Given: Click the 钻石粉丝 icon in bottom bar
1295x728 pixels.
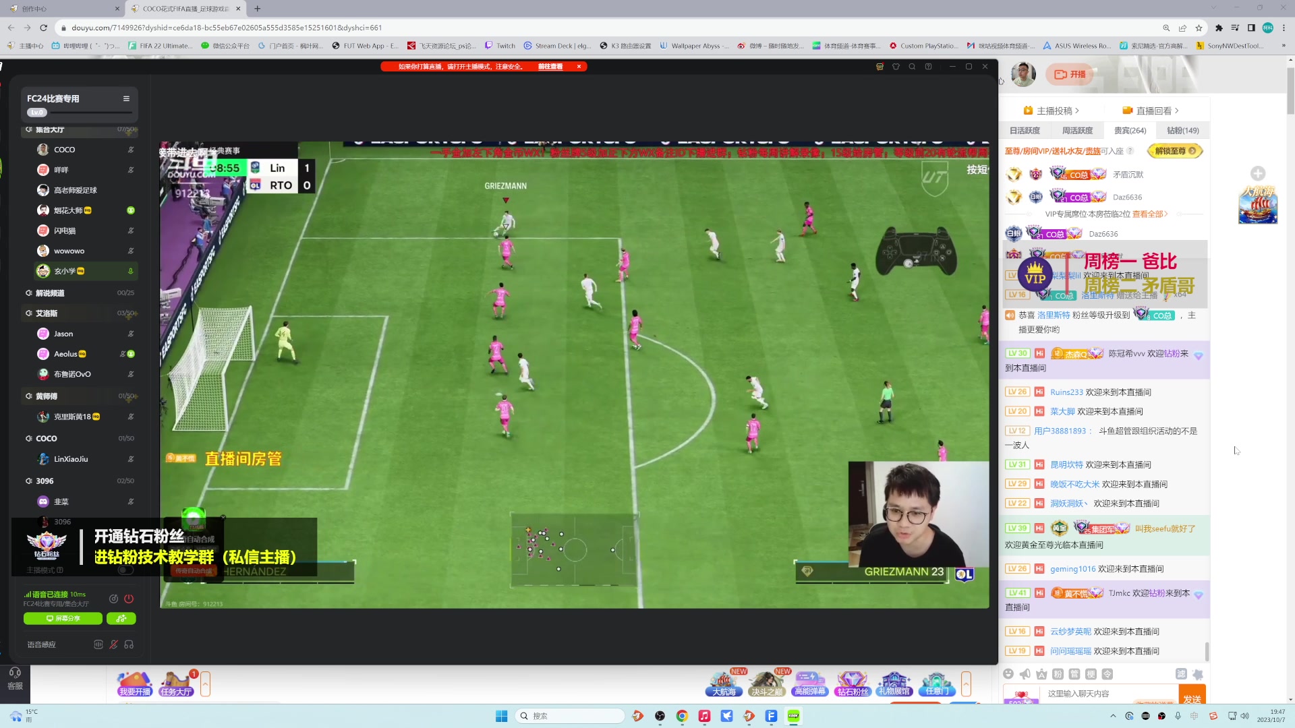Looking at the screenshot, I should coord(853,684).
